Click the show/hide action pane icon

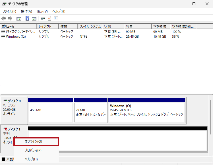[34, 19]
